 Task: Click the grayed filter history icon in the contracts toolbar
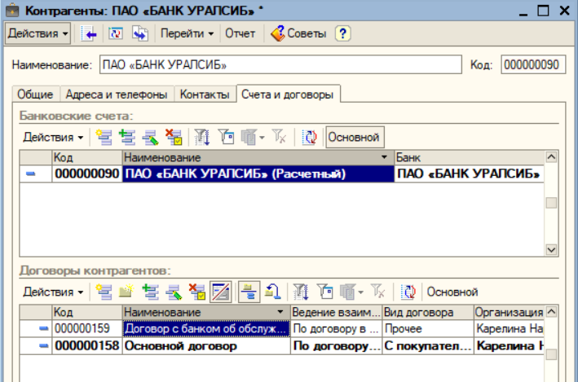click(347, 292)
